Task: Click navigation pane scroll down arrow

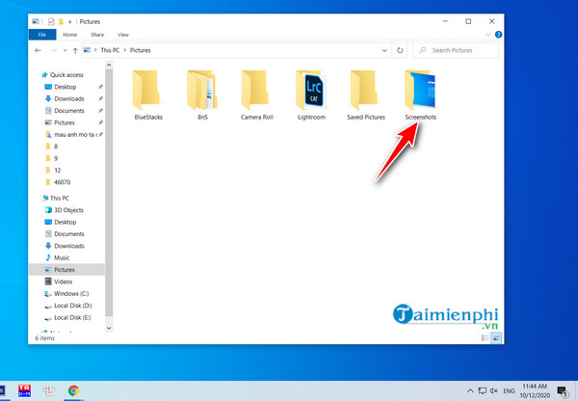Action: (109, 328)
